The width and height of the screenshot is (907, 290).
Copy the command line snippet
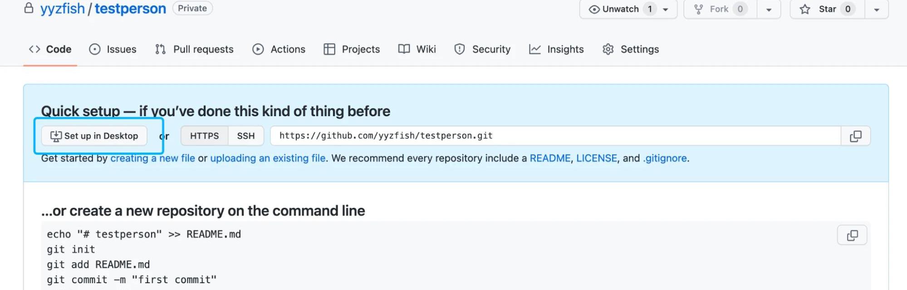coord(852,235)
